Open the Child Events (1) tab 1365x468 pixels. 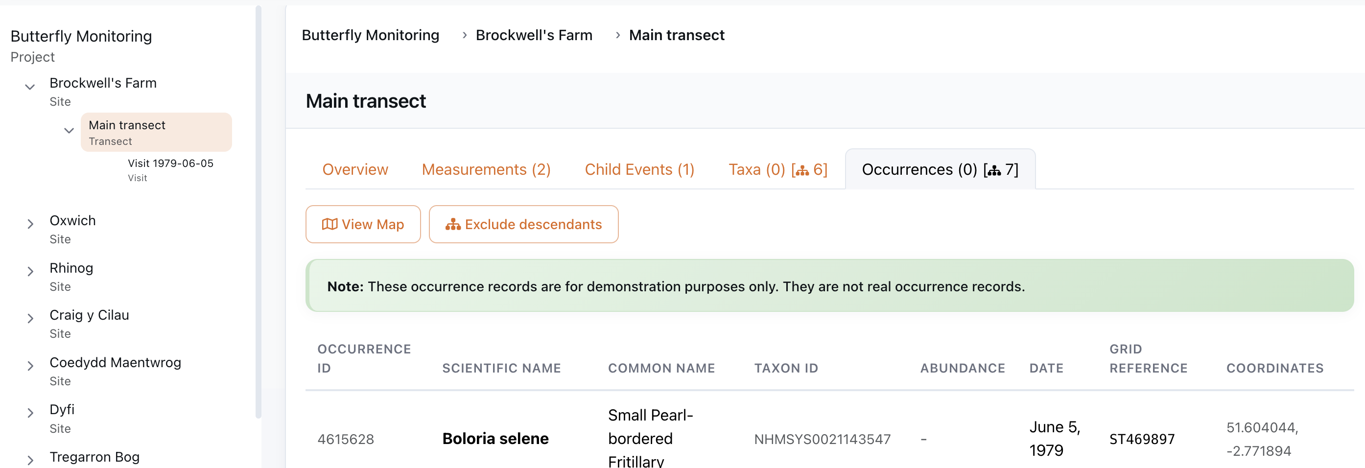pos(639,169)
